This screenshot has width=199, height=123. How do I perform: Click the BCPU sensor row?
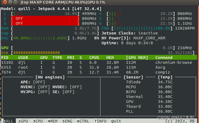pyautogui.click(x=149, y=92)
